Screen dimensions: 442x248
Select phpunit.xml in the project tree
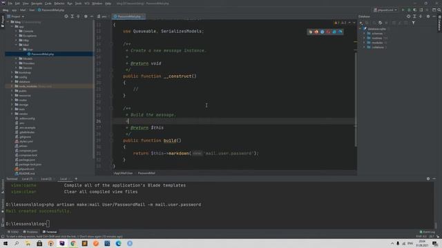pyautogui.click(x=26, y=169)
